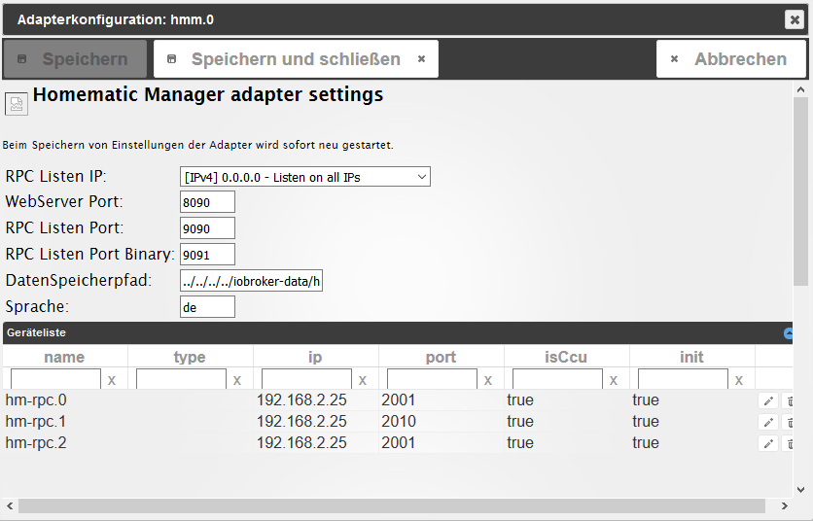Click Speichern und schließen
The image size is (813, 521).
pos(296,59)
